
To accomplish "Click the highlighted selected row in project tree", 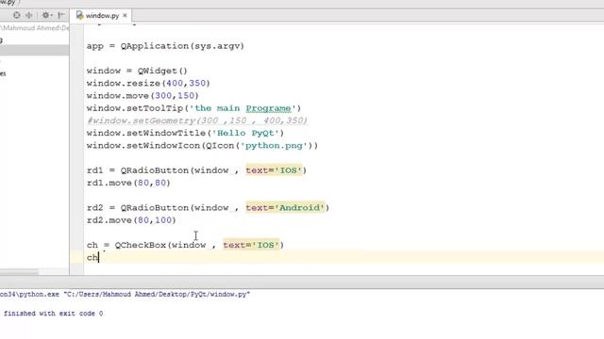I will (x=34, y=50).
